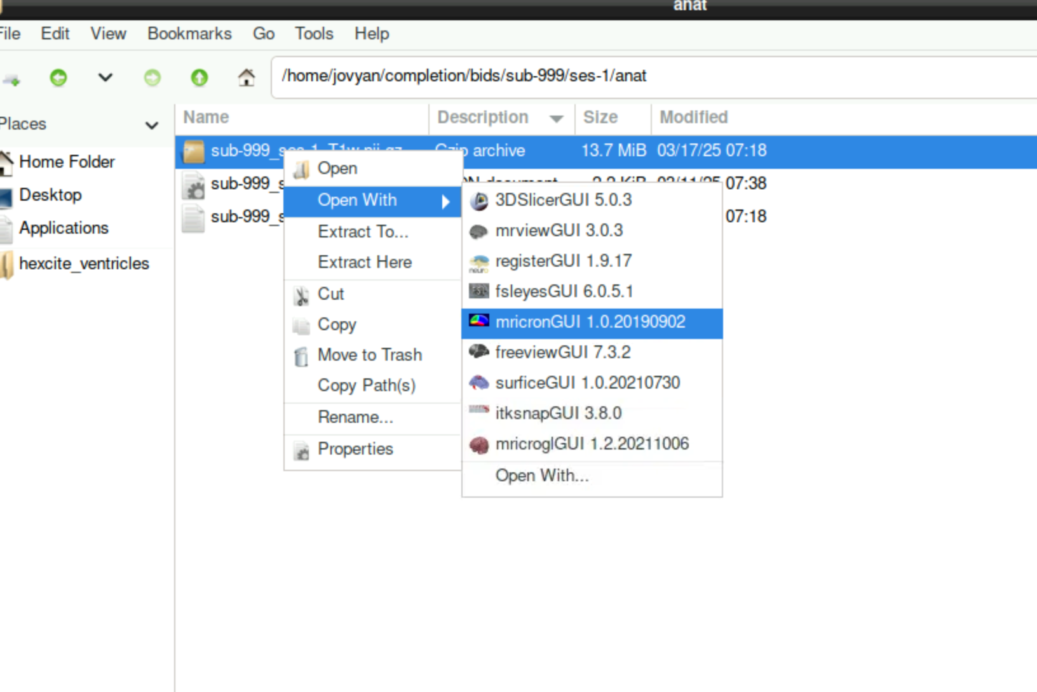Click the trash can icon
This screenshot has width=1037, height=692.
[301, 357]
